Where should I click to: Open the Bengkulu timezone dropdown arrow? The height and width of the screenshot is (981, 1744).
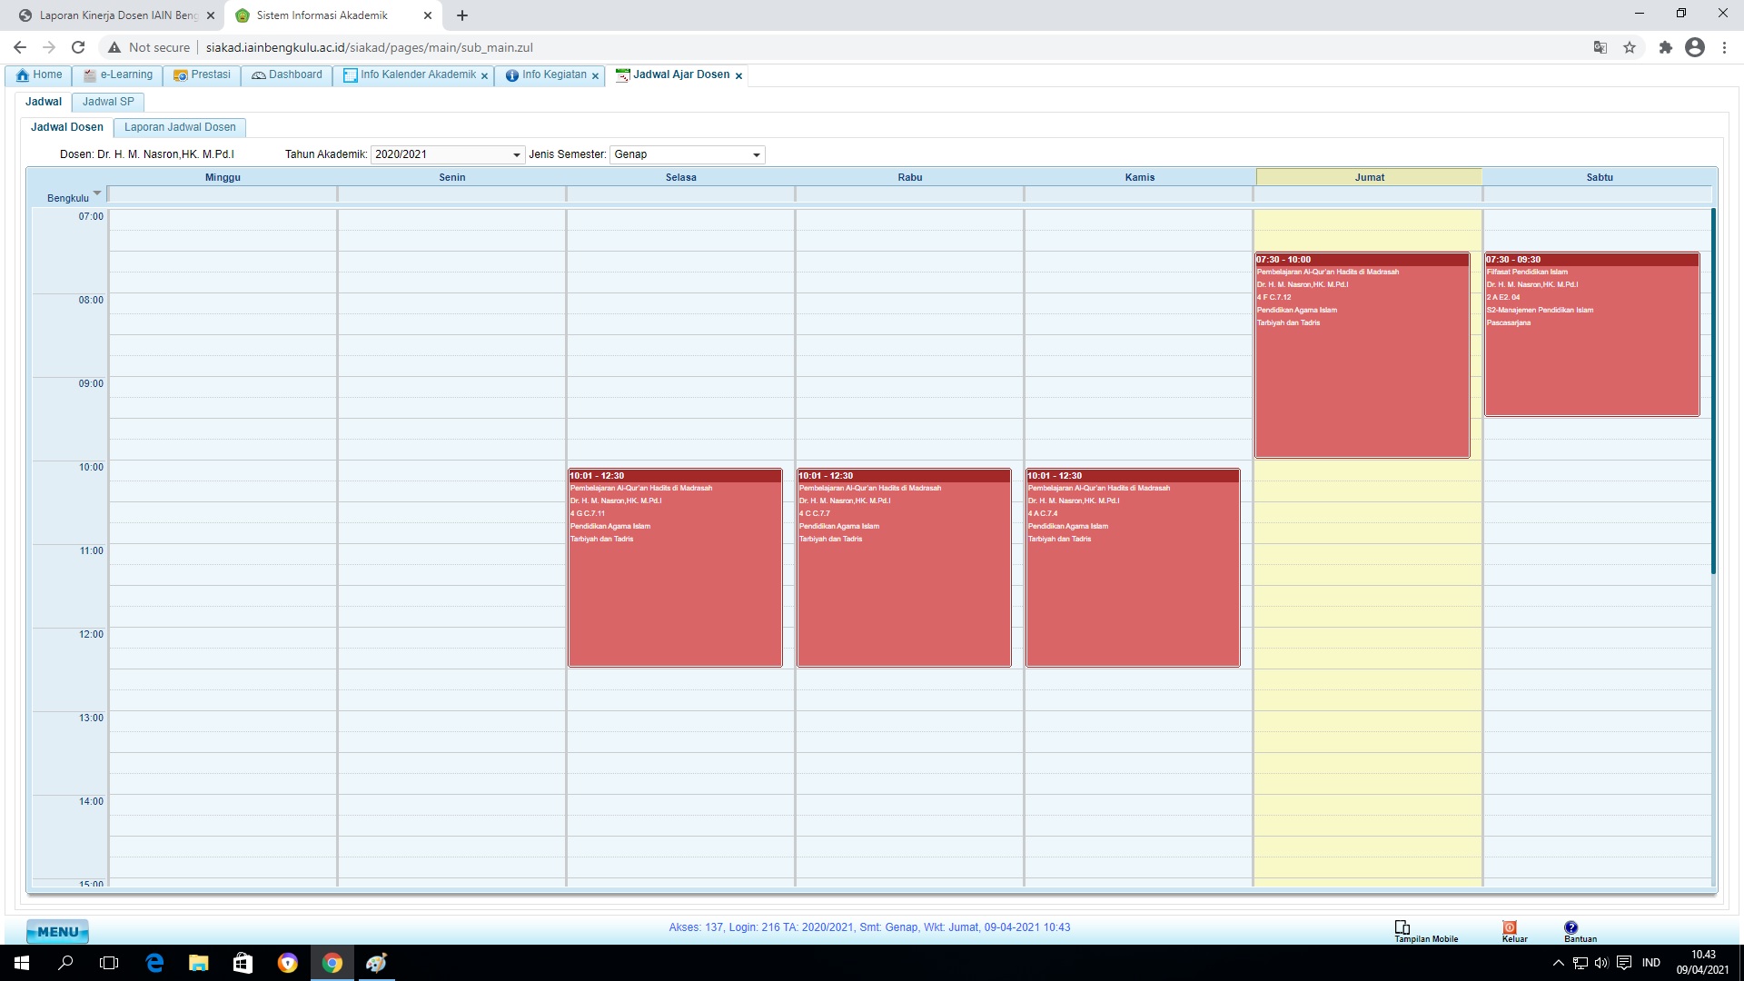pos(97,193)
